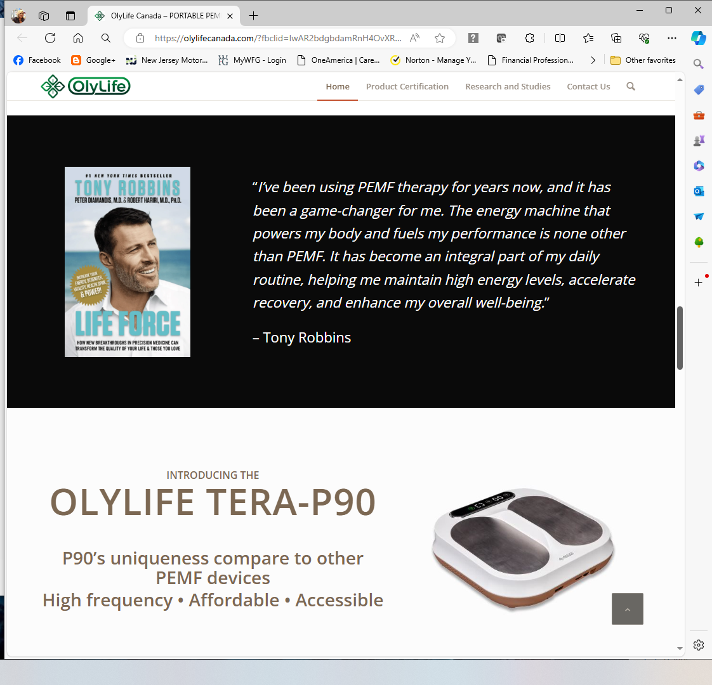Open the question mark extension icon
Image resolution: width=712 pixels, height=685 pixels.
(x=473, y=38)
